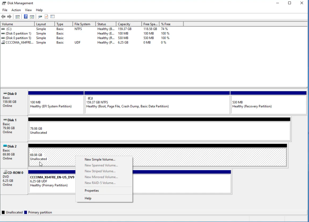
Task: Click the 0 MB free space cell
Action: pyautogui.click(x=147, y=42)
